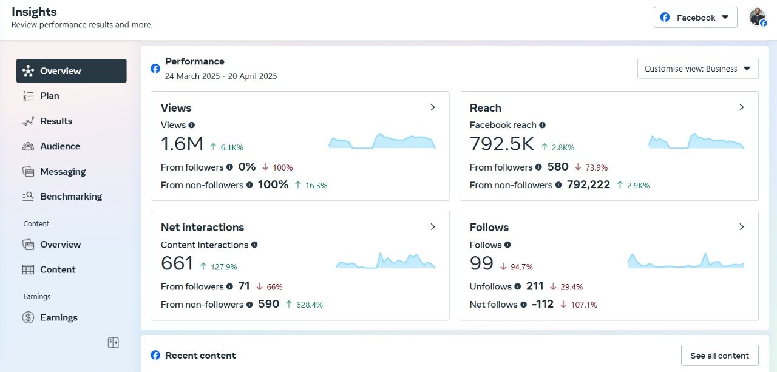Click the 792,222 non-followers reach value

589,184
